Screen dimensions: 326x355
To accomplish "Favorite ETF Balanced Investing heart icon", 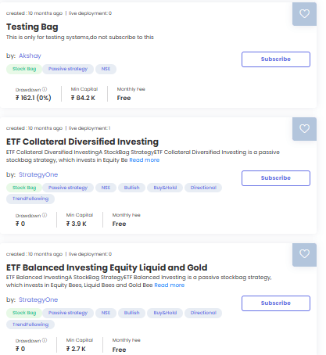I will 304,254.
